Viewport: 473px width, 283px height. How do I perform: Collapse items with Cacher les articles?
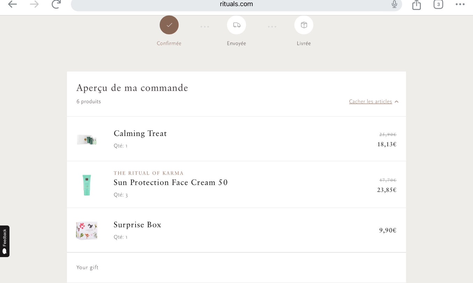pyautogui.click(x=370, y=101)
